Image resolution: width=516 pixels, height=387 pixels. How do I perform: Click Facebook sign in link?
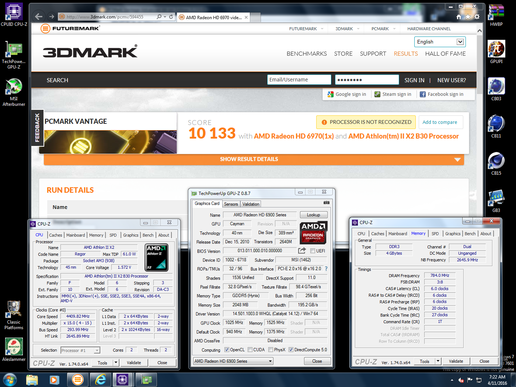442,94
